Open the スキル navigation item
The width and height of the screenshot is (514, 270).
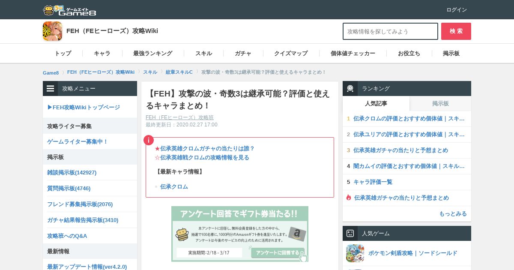click(x=203, y=54)
